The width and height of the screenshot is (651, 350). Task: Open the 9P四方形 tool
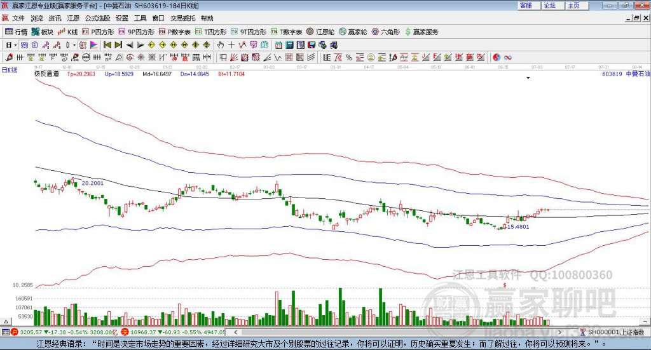tap(136, 32)
